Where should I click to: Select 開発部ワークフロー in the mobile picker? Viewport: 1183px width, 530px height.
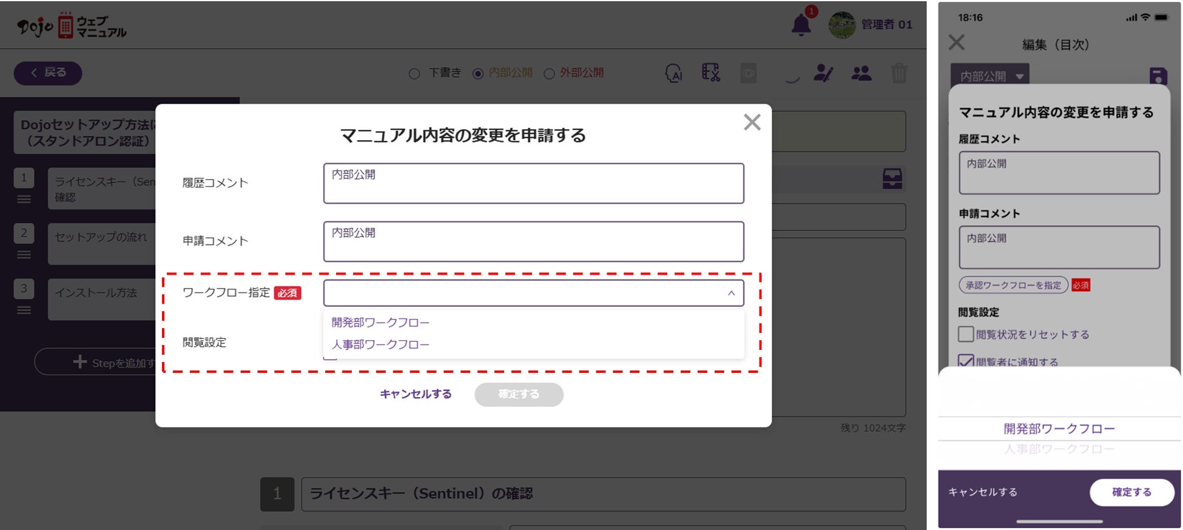tap(1059, 429)
